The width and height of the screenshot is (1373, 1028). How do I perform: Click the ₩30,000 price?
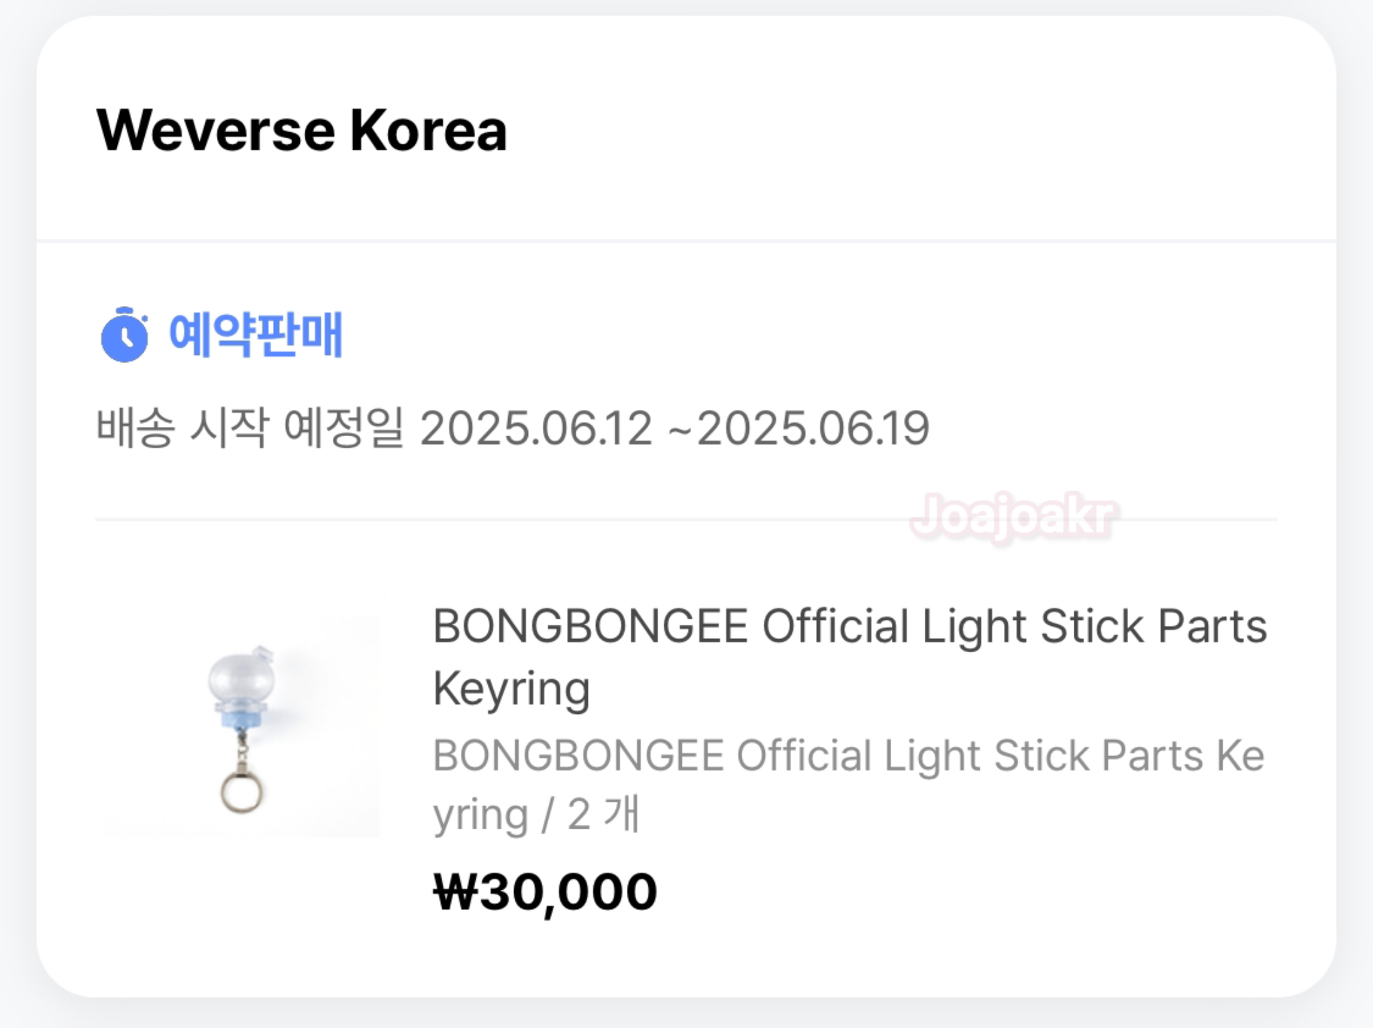(545, 892)
